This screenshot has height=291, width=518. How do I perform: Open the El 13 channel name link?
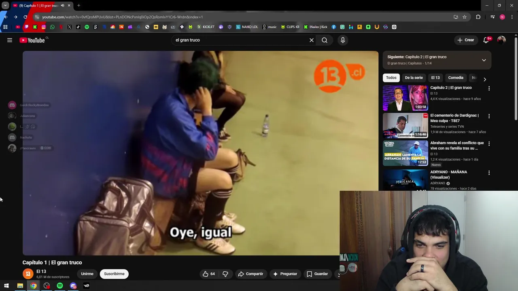point(41,272)
